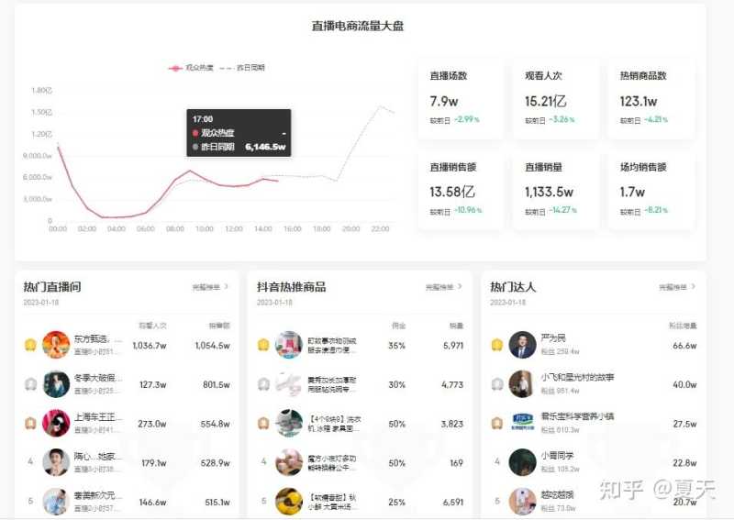
Task: Open the 东方甄选 live room name
Action: click(98, 338)
